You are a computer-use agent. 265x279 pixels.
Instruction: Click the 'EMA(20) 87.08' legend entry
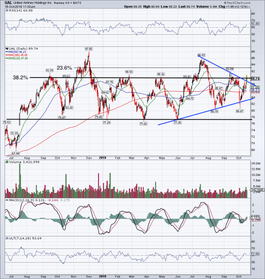pyautogui.click(x=17, y=59)
